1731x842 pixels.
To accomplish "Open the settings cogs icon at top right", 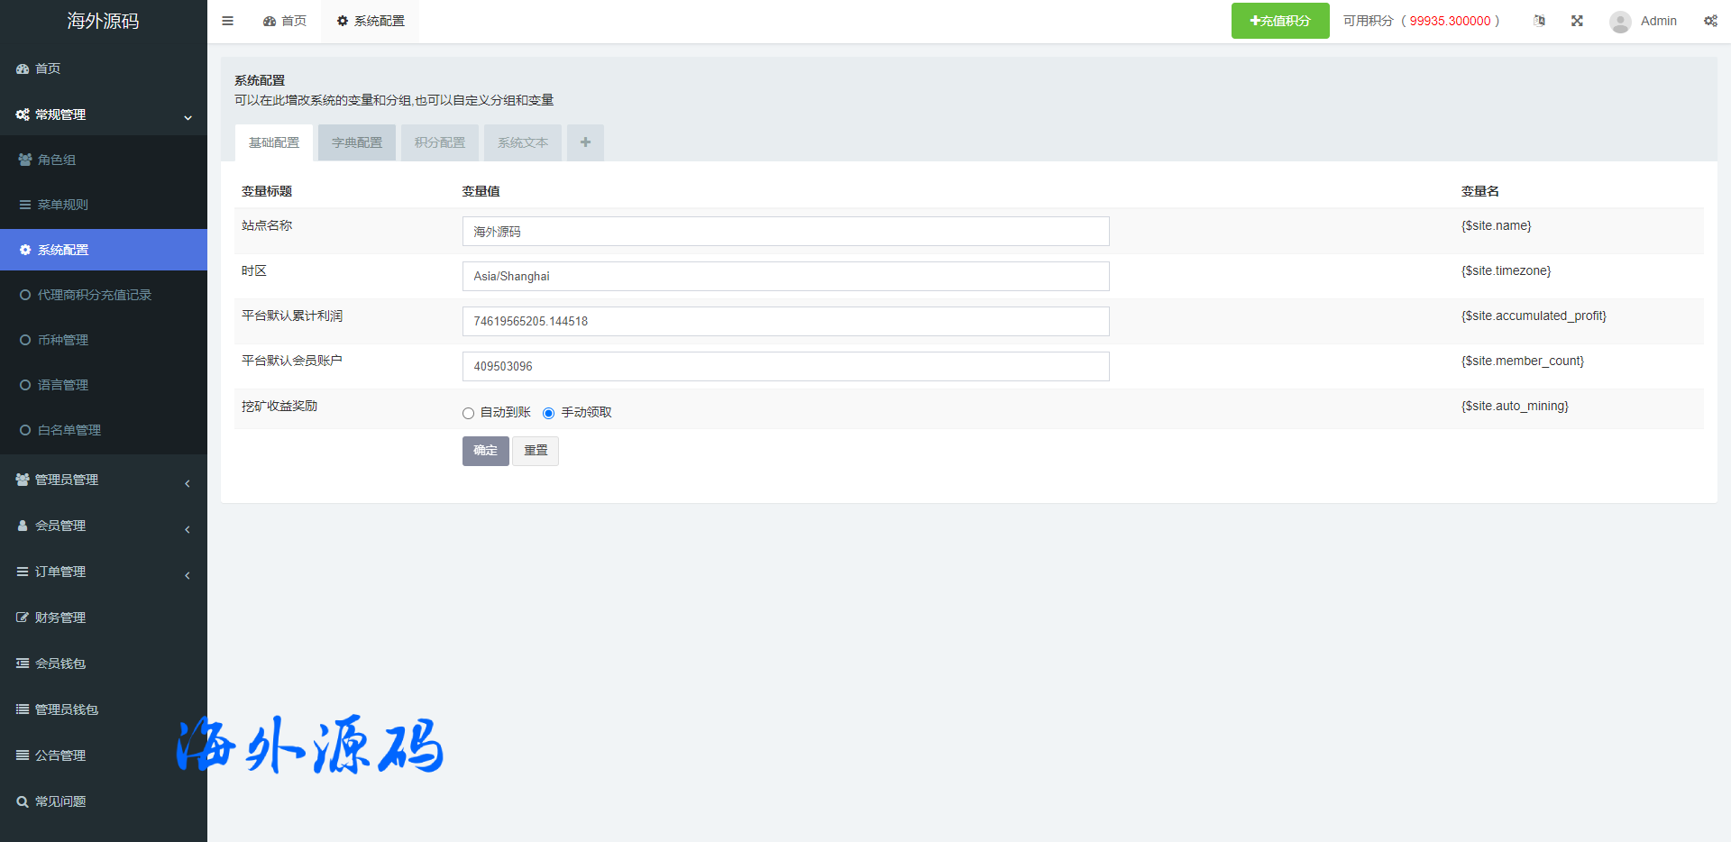I will pos(1710,21).
